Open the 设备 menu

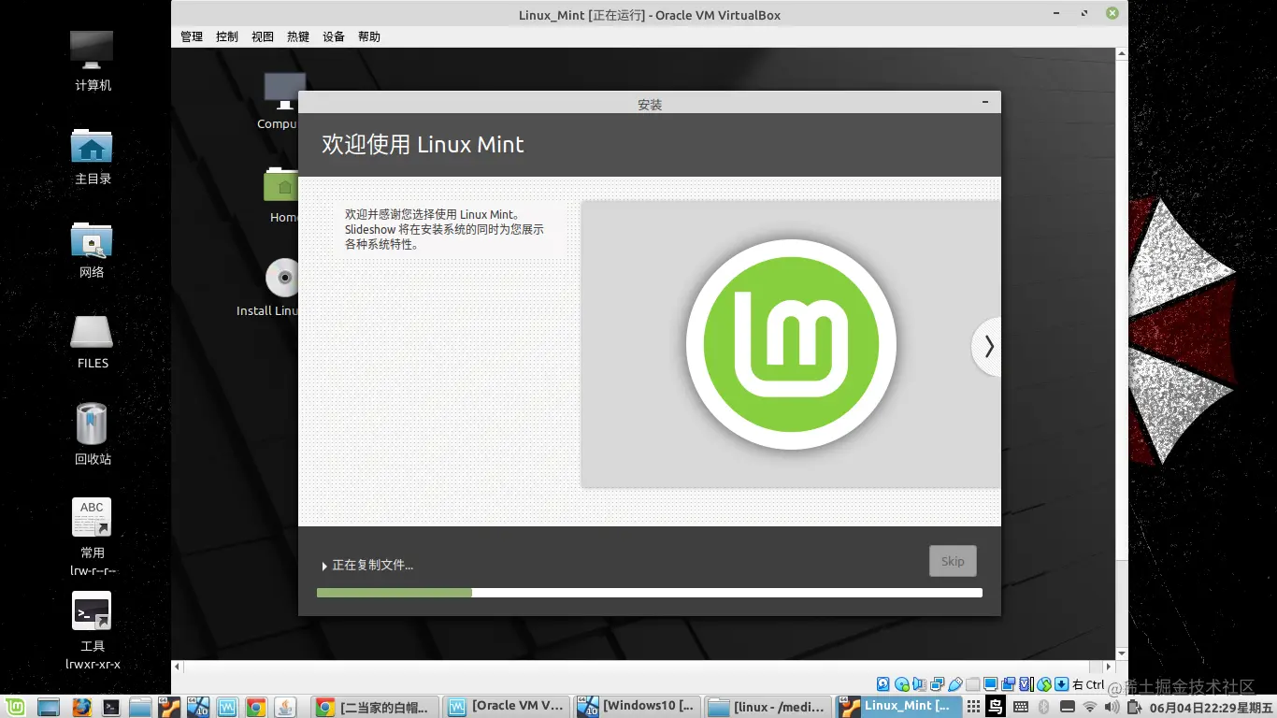(x=334, y=36)
